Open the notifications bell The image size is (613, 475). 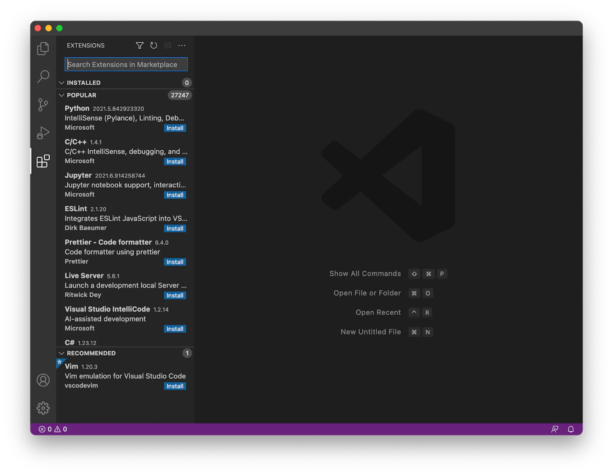pyautogui.click(x=571, y=429)
